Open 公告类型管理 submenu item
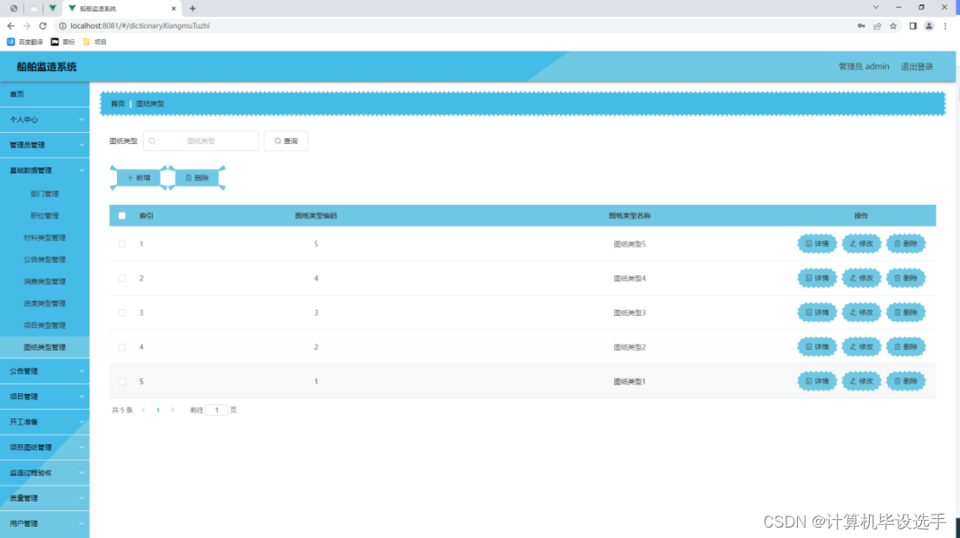The height and width of the screenshot is (538, 960). (45, 259)
